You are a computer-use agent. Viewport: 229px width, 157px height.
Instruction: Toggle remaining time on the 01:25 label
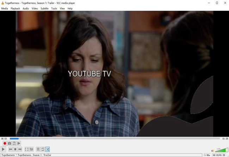(x=225, y=139)
